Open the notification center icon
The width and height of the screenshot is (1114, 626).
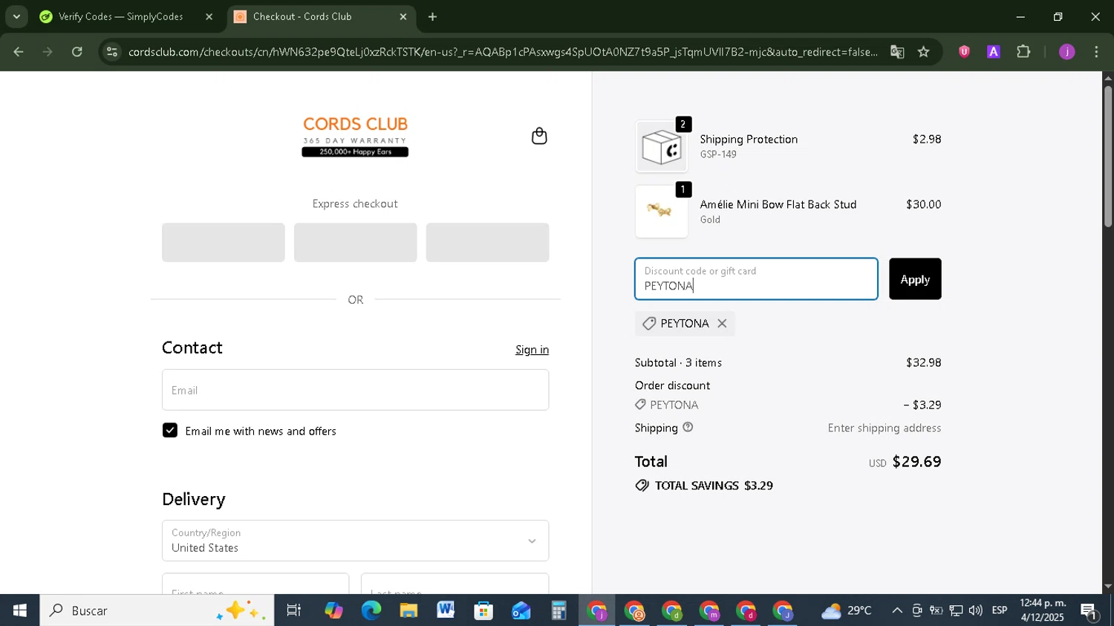coord(1089,612)
